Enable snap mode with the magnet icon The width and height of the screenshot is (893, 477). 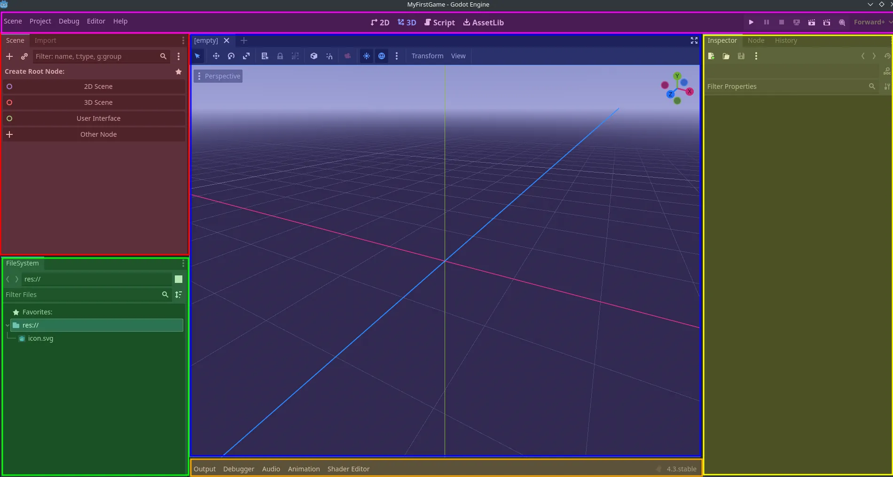point(329,56)
